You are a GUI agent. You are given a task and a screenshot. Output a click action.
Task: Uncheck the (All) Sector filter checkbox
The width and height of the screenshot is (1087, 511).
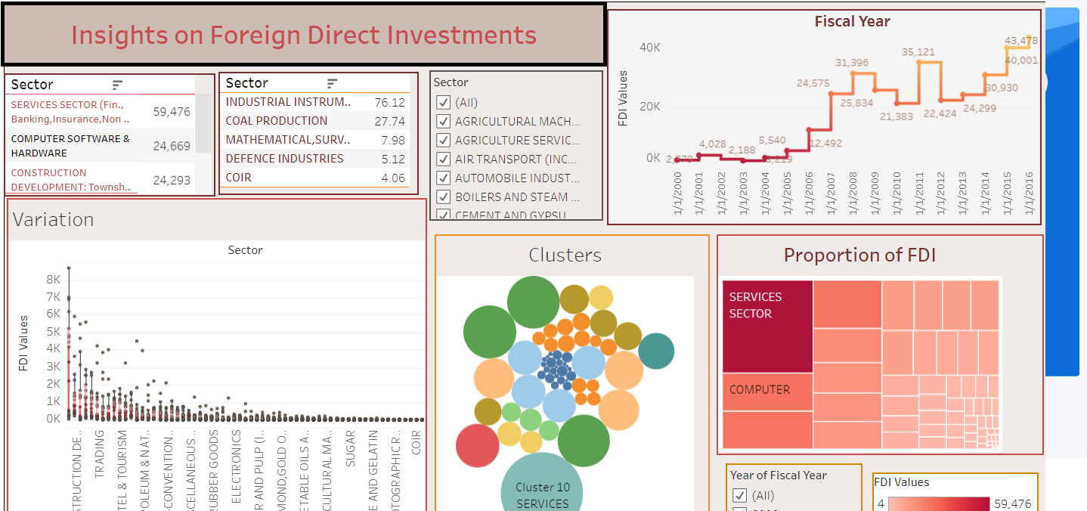click(x=443, y=103)
